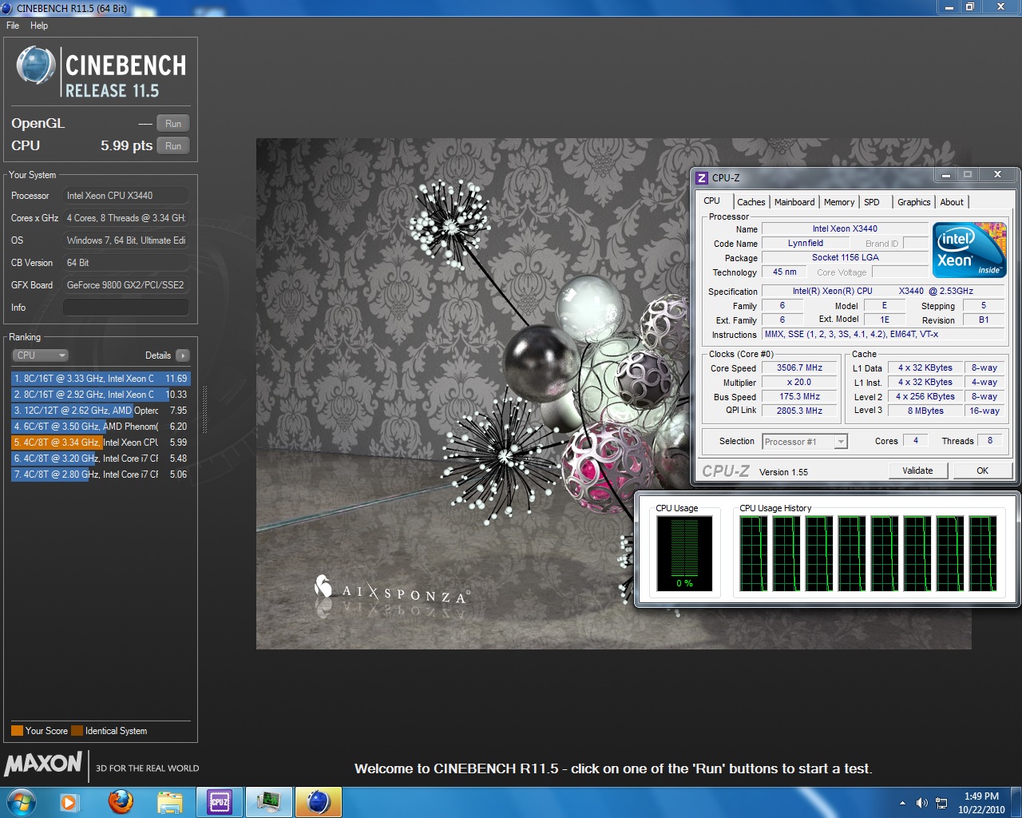The image size is (1022, 818).
Task: Click the Identical System brown legend swatch
Action: (x=77, y=731)
